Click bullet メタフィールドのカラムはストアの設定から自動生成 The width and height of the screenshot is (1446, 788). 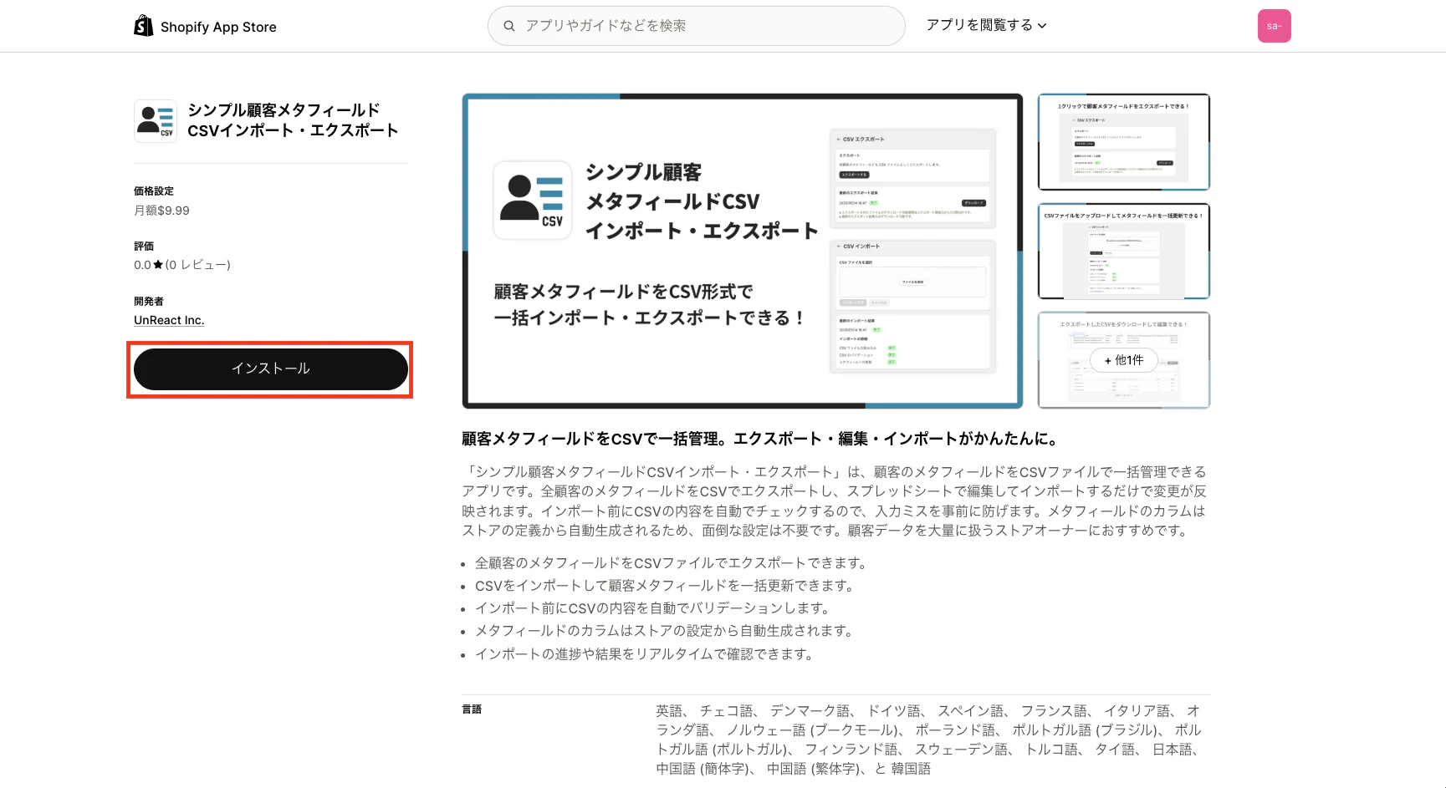click(x=666, y=631)
